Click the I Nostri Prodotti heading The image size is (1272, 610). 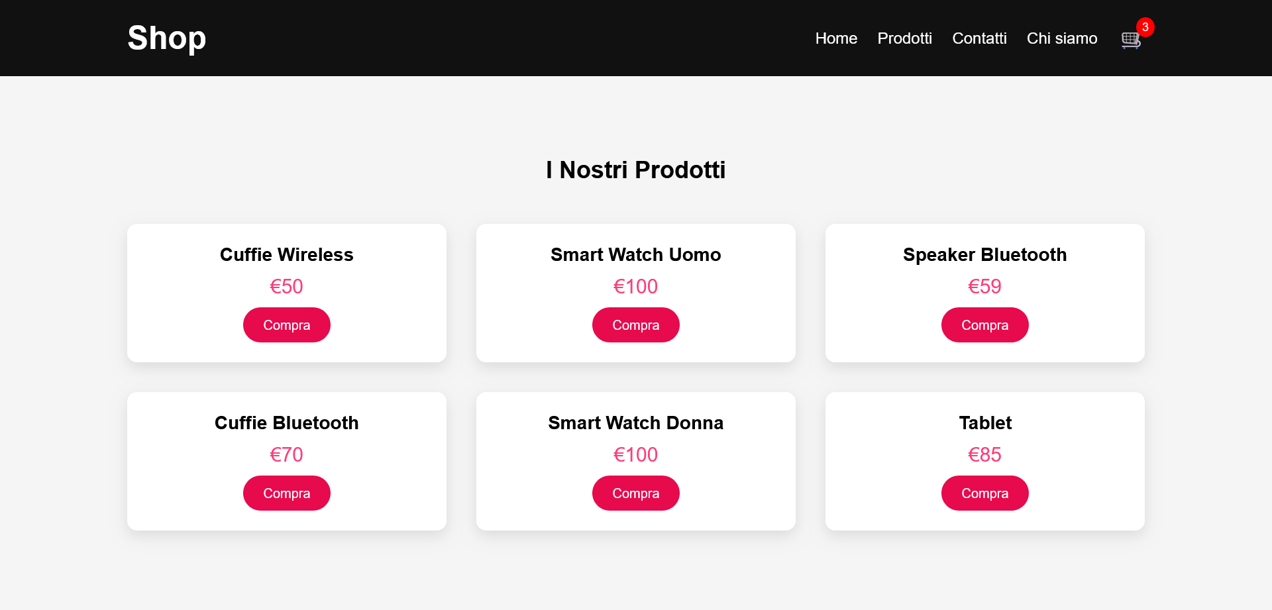[635, 170]
